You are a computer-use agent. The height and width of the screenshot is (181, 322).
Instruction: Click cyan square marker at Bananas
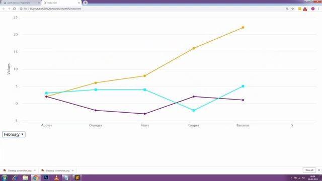[x=243, y=86]
